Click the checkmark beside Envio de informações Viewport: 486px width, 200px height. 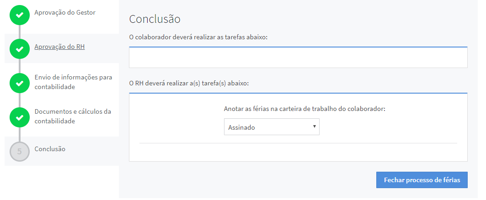pyautogui.click(x=20, y=83)
